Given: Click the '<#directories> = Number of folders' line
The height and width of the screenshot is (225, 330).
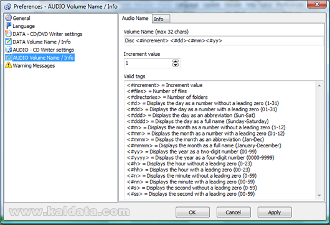Looking at the screenshot, I should [x=167, y=97].
